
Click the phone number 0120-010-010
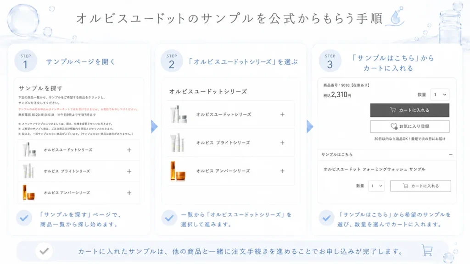pos(43,115)
